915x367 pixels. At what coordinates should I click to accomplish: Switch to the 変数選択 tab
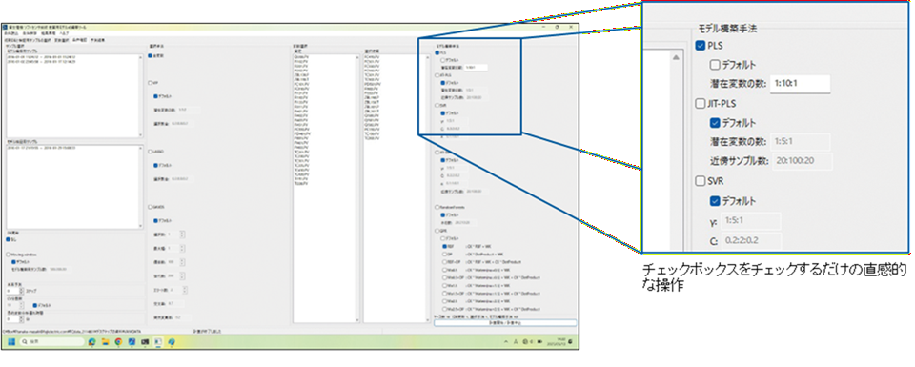click(x=62, y=40)
